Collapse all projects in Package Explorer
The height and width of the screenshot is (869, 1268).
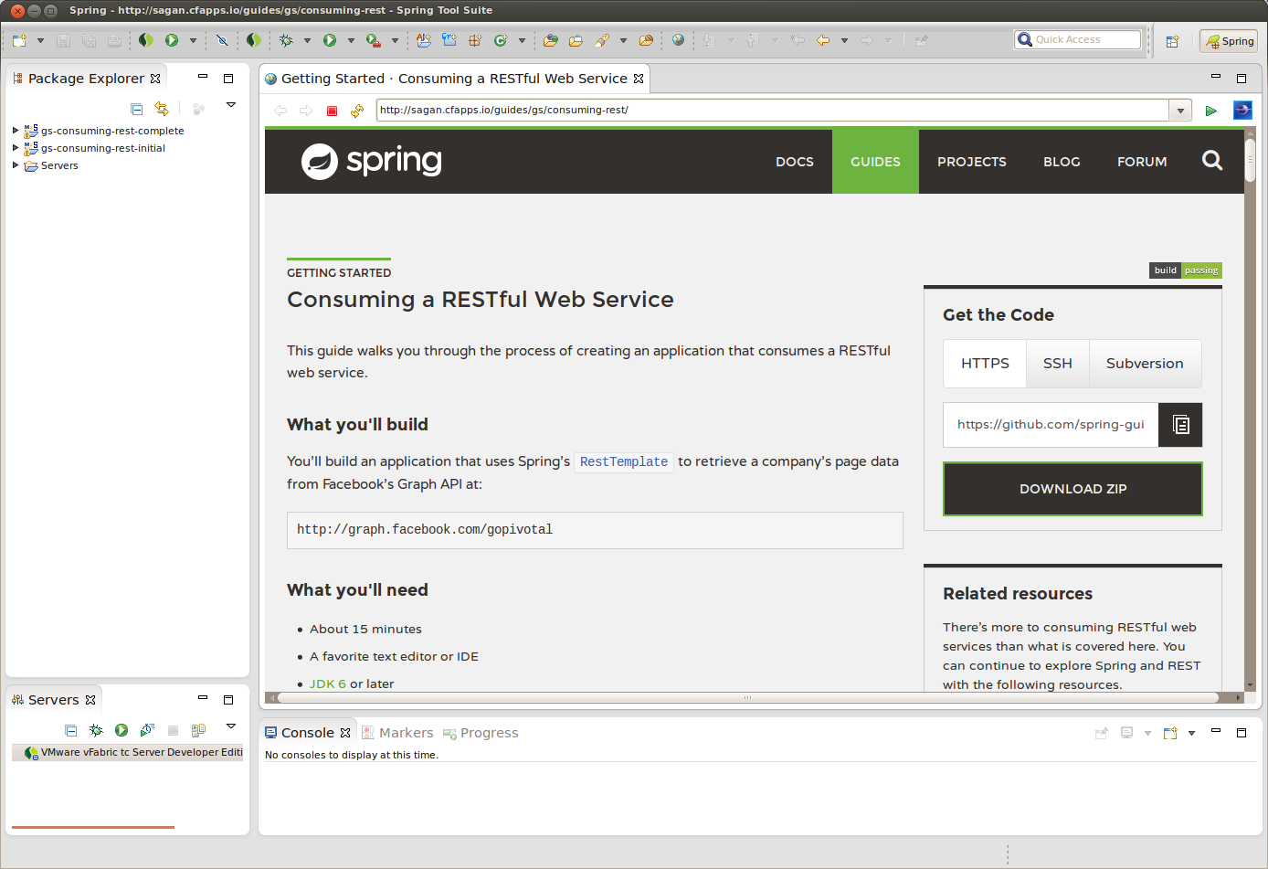click(136, 108)
